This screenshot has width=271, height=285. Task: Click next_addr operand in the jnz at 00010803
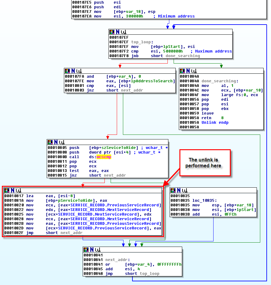click(132, 90)
